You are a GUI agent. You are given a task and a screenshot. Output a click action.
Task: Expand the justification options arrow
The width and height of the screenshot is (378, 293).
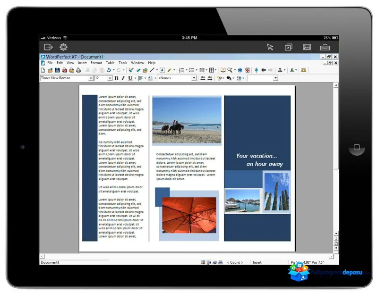145,78
